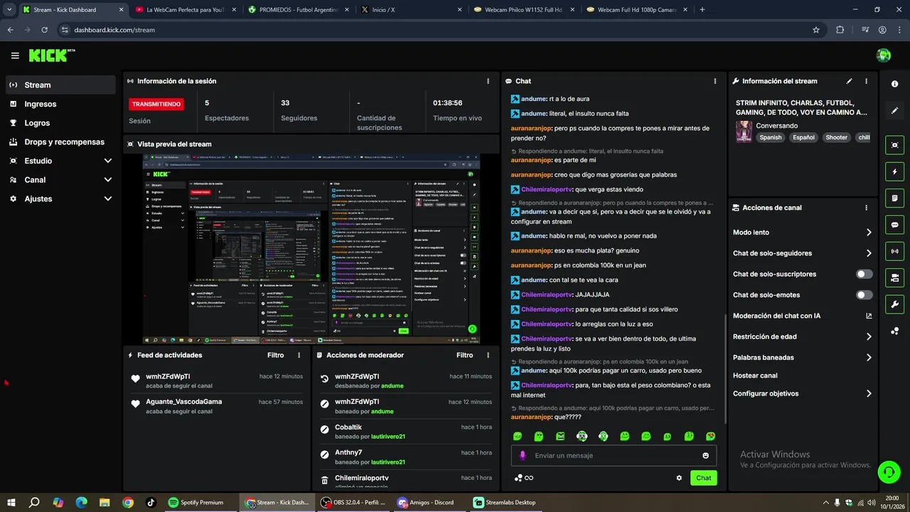
Task: Open Filtro in Acciones de moderador
Action: pos(464,355)
